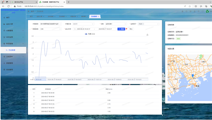The image size is (212, 120).
Task: Click the red warning icon beside 查询
Action: 127,29
